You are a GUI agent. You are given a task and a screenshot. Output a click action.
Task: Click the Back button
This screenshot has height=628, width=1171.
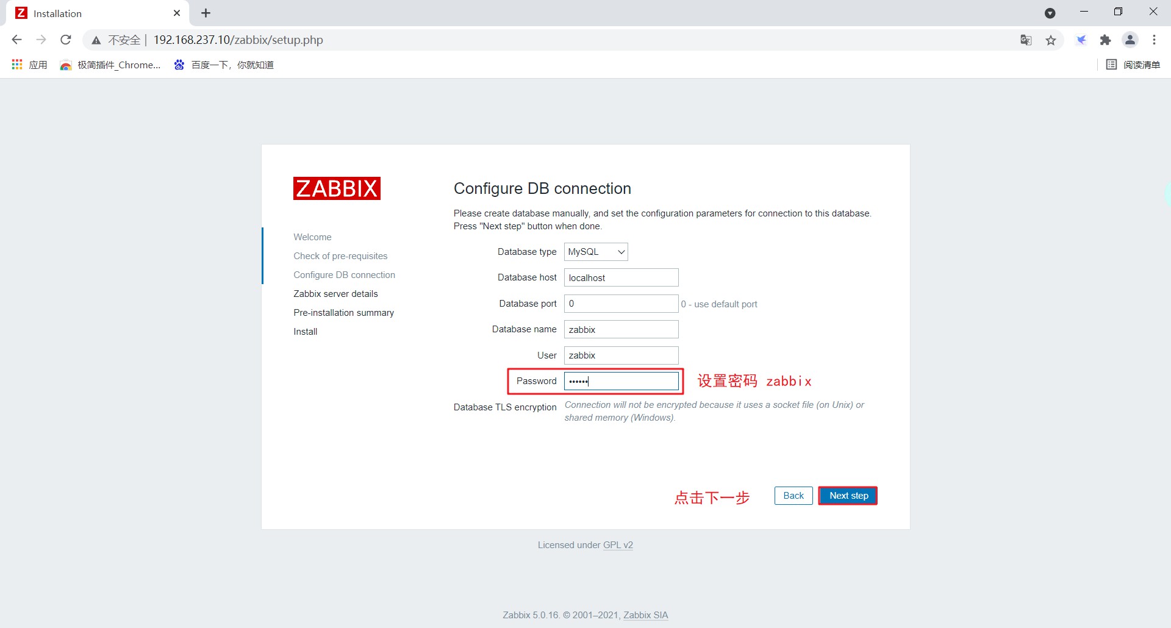[793, 496]
